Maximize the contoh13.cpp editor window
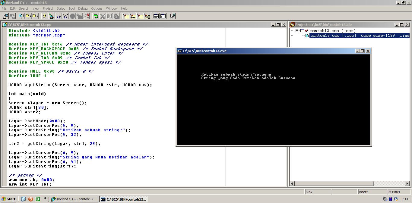 pos(278,25)
